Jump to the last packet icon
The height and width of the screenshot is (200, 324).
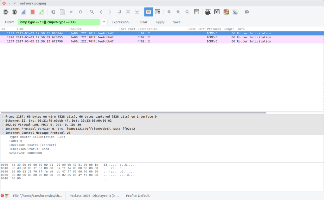tap(137, 12)
